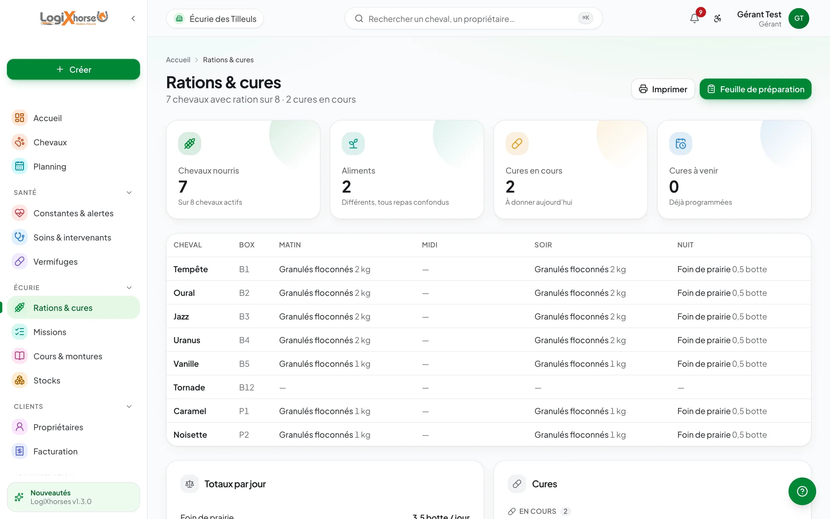Click the Imprimer button
830x519 pixels.
pyautogui.click(x=663, y=89)
